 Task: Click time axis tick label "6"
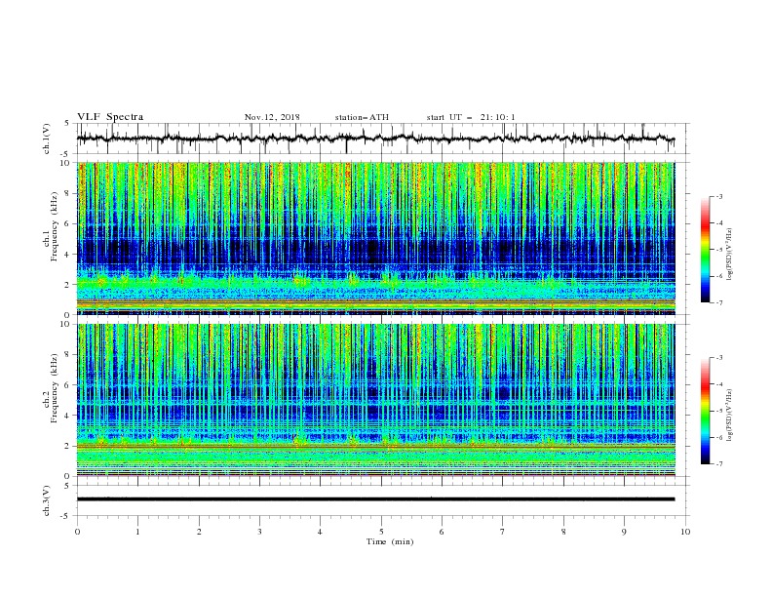tap(442, 532)
